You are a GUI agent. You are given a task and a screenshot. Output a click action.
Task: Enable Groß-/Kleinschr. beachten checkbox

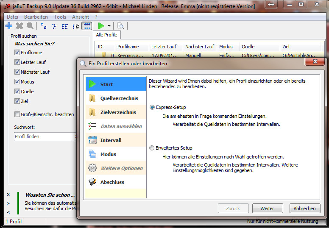coord(17,114)
